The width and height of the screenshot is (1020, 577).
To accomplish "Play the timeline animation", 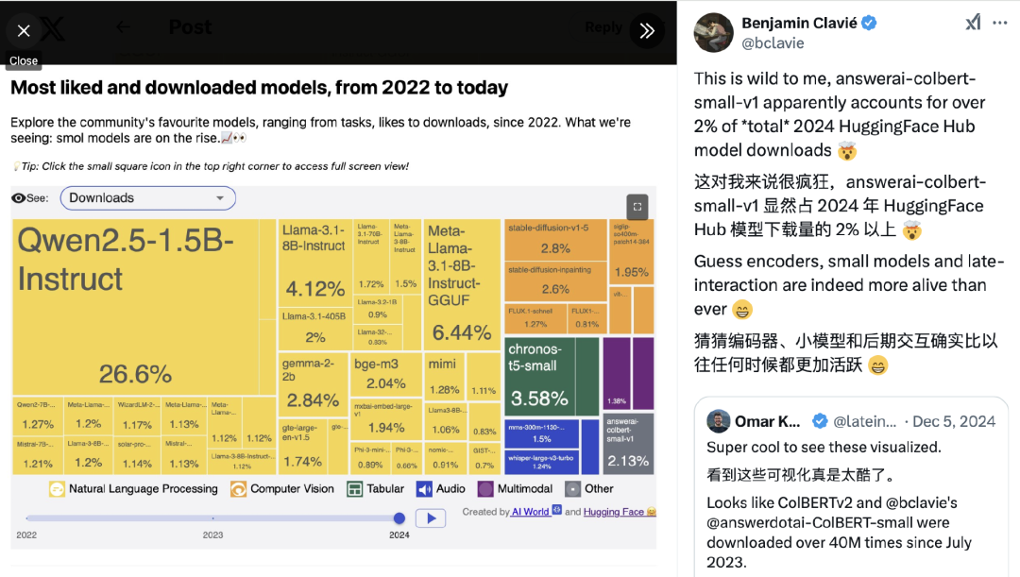I will pos(431,518).
